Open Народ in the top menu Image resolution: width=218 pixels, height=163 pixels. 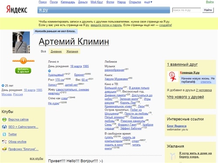(122, 2)
